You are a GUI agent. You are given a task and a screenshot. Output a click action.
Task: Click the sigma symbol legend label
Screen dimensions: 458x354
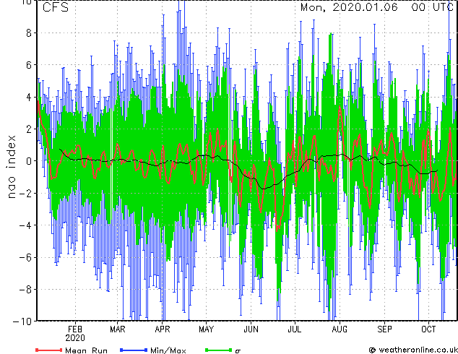coord(238,351)
